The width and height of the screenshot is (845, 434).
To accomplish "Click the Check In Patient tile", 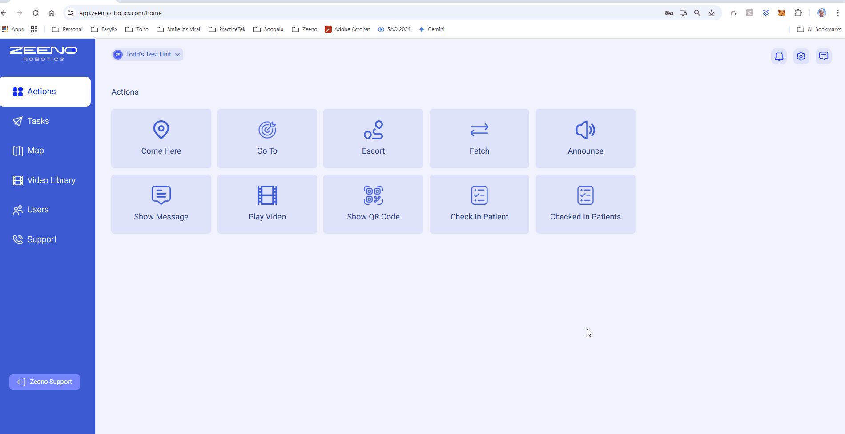I will [x=479, y=204].
